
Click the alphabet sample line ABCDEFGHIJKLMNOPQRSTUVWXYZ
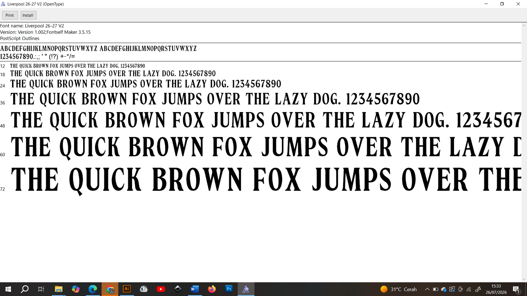tap(98, 48)
